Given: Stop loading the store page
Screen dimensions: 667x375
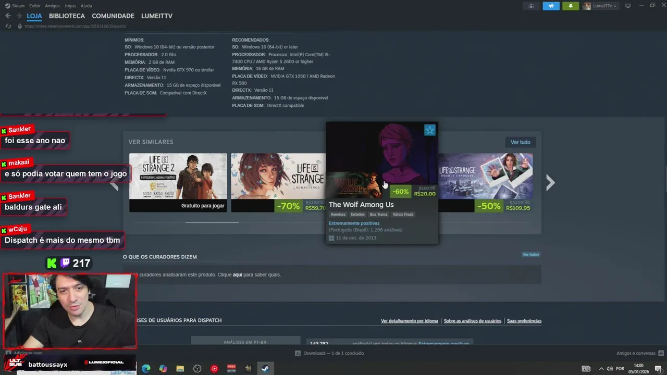Looking at the screenshot, I should pyautogui.click(x=8, y=26).
